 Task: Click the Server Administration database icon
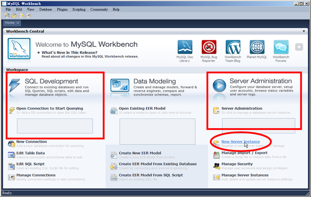[216, 110]
